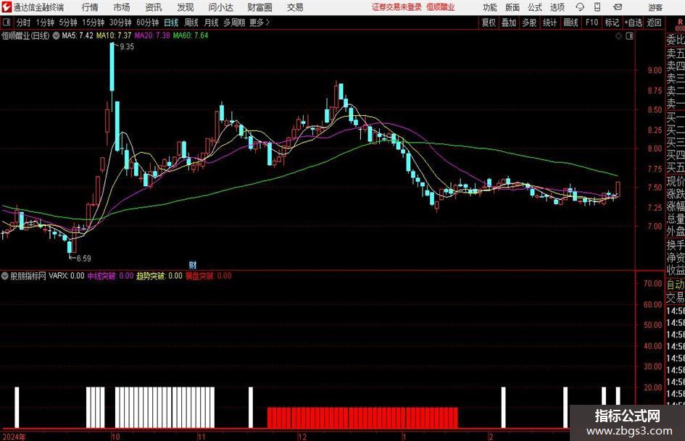Open the 财富圈 menu
This screenshot has width=685, height=441.
pos(260,7)
